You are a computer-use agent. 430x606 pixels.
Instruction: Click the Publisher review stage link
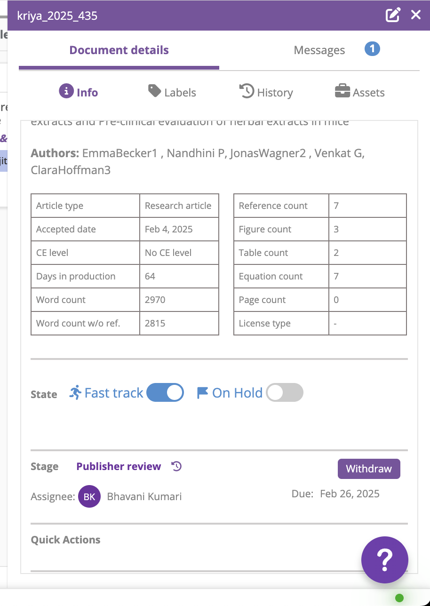119,466
